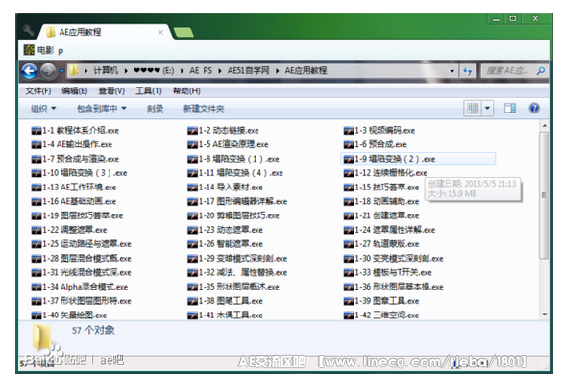Click icon of 1-22 调整遮罩.exe
The width and height of the screenshot is (561, 378).
[x=37, y=230]
